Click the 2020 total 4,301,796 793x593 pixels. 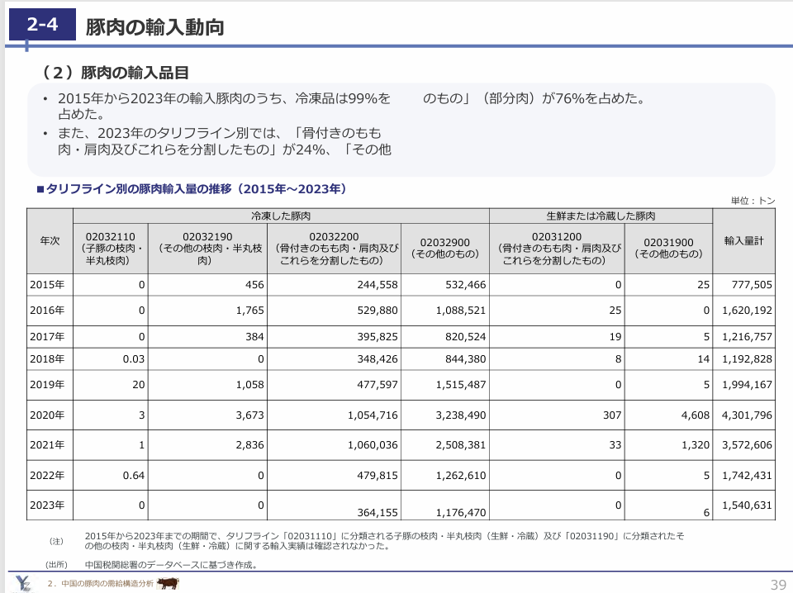[x=747, y=415]
